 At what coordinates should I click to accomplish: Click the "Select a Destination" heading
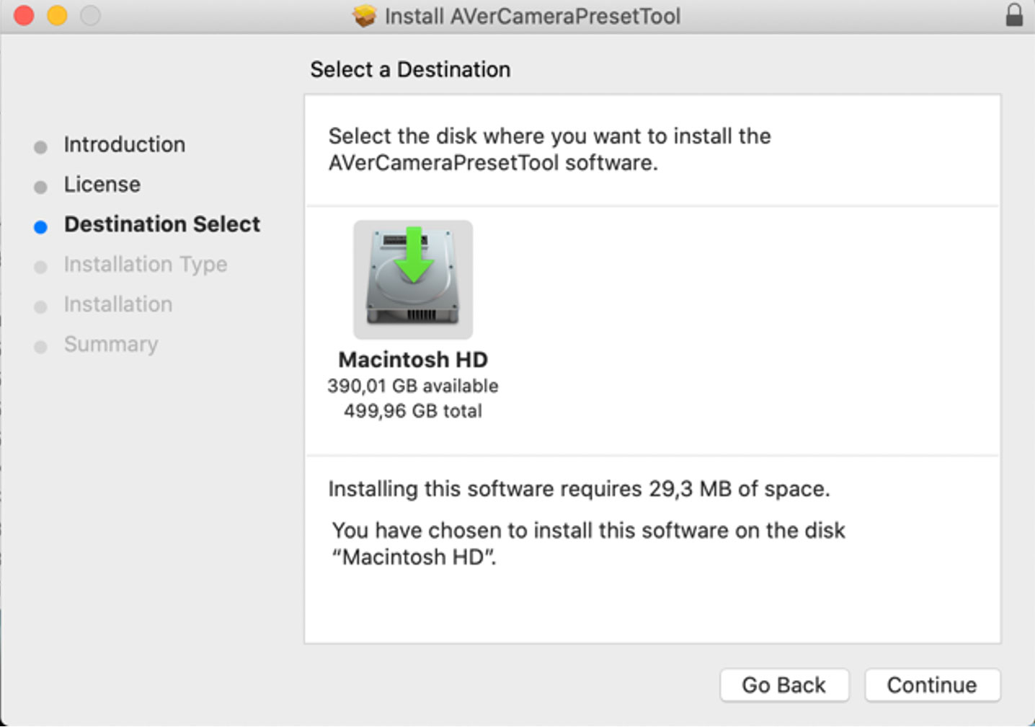(x=410, y=69)
